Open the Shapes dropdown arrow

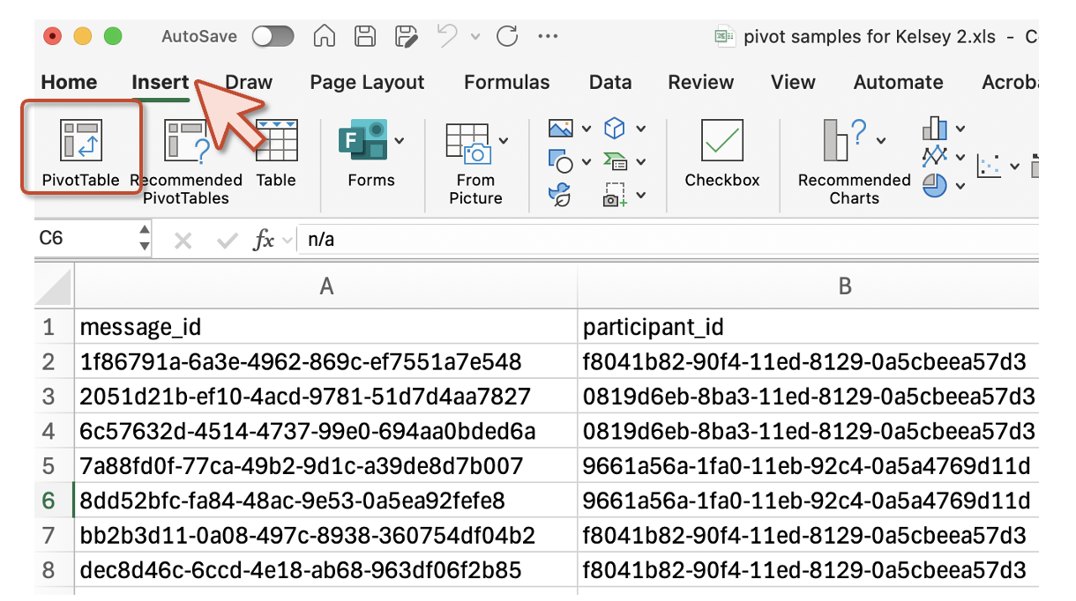coord(587,163)
